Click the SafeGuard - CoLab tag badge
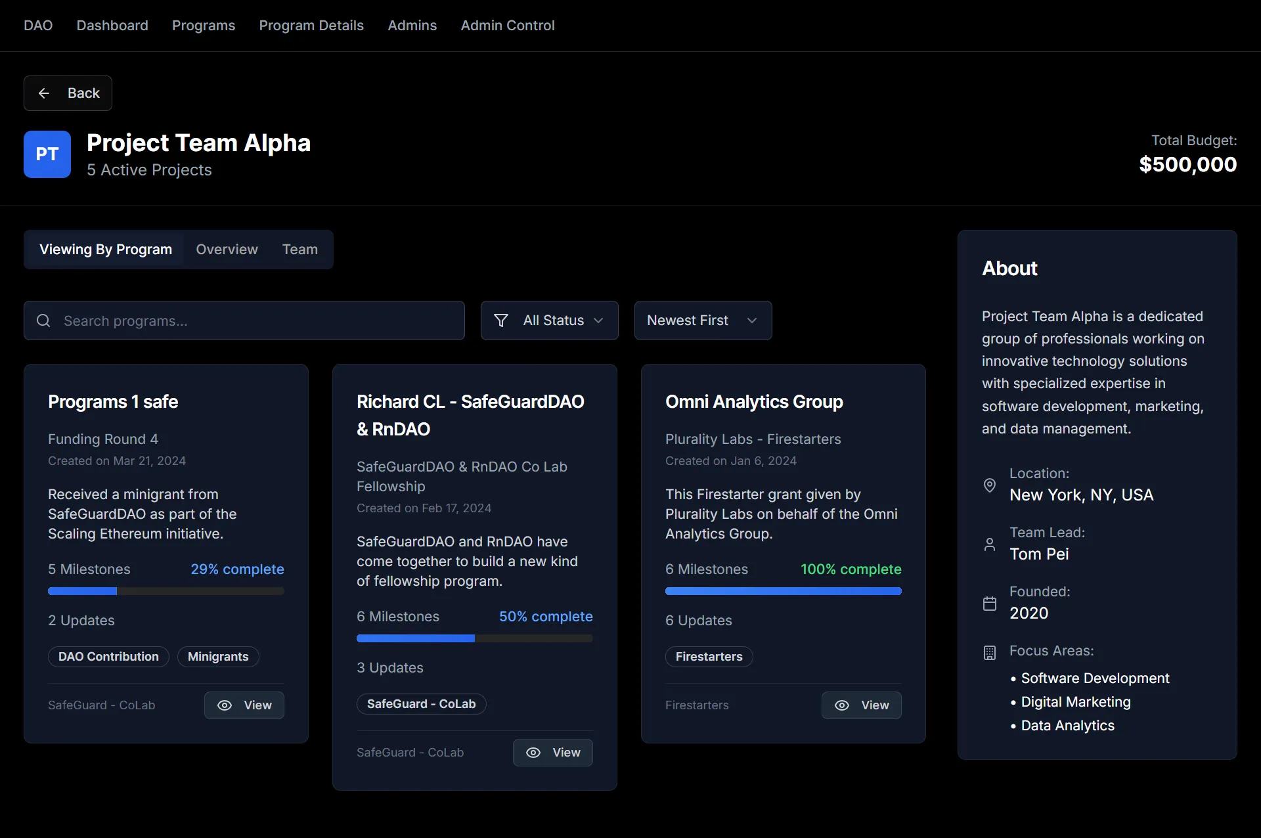This screenshot has width=1261, height=838. (x=421, y=704)
